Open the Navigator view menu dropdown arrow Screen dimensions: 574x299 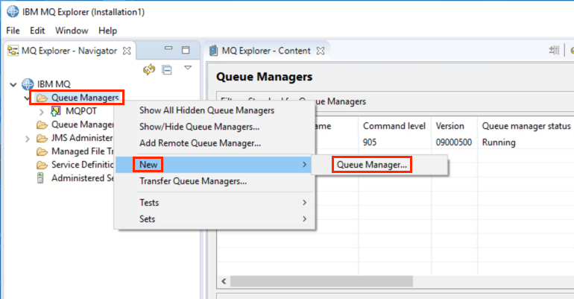[188, 68]
